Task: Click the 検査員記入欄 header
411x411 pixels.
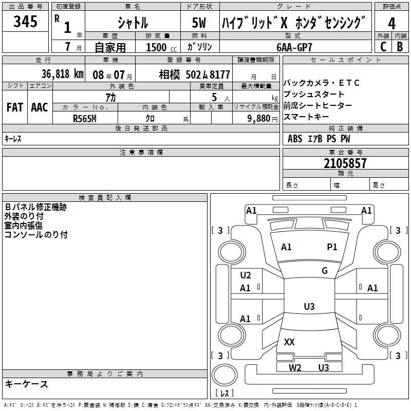Action: [105, 198]
